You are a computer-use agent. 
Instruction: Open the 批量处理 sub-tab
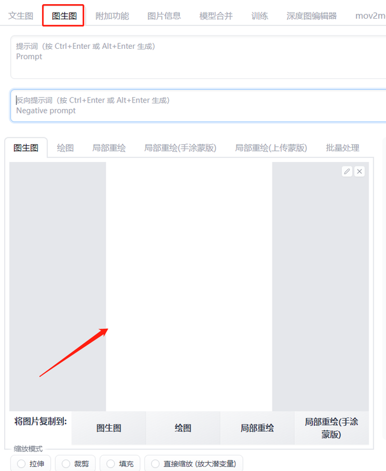click(x=343, y=148)
